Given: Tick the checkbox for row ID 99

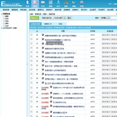Looking at the screenshot, I should (x=31, y=35).
